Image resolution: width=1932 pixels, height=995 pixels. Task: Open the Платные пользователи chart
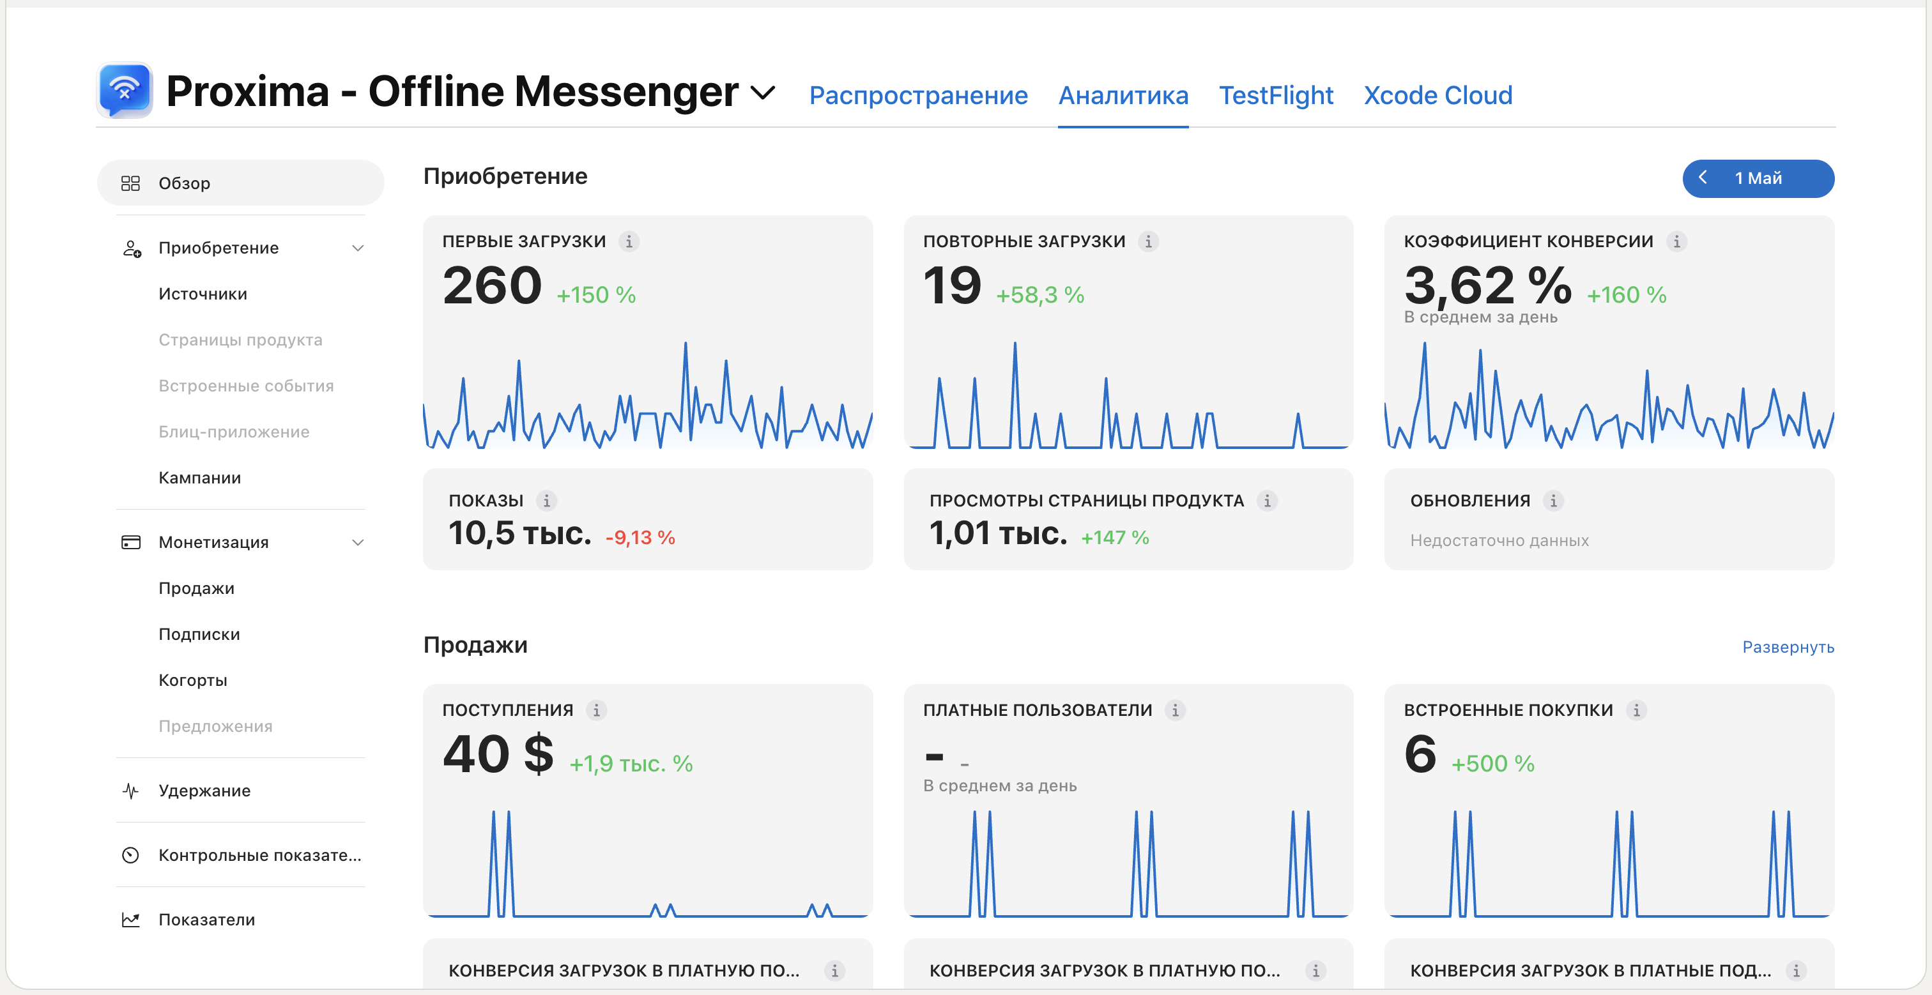[1128, 862]
